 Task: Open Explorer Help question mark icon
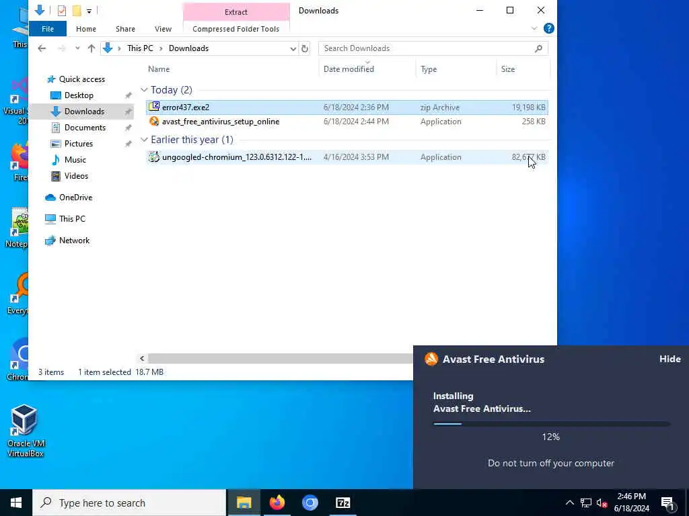tap(549, 28)
